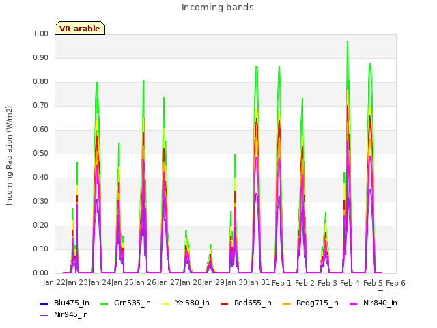The width and height of the screenshot is (437, 328).
Task: Click the Red655_in legend color swatch
Action: [x=225, y=303]
